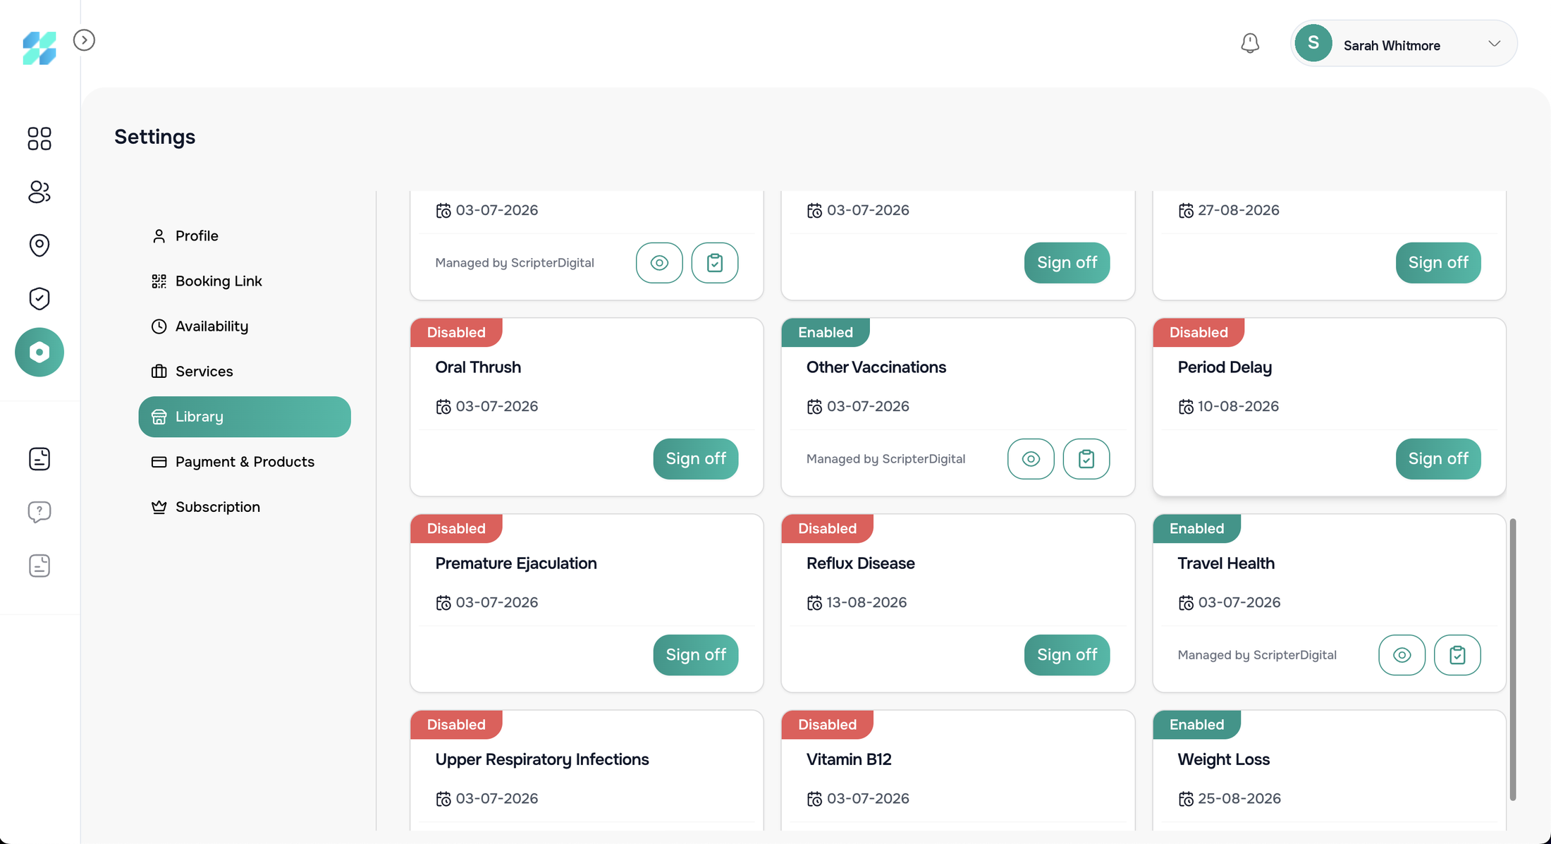Open the patients people icon in sidebar
This screenshot has width=1551, height=844.
pyautogui.click(x=39, y=192)
